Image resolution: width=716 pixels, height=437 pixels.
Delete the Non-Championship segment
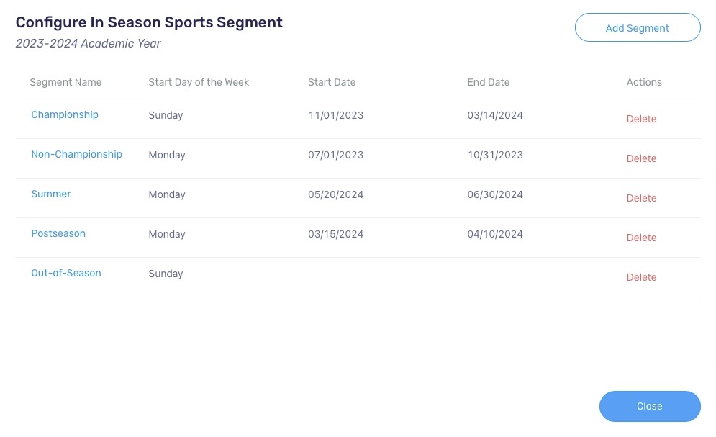(641, 158)
